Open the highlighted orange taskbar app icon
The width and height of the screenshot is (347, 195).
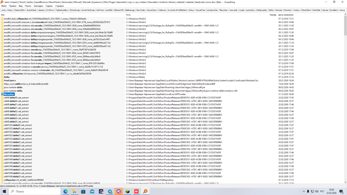pos(119,192)
